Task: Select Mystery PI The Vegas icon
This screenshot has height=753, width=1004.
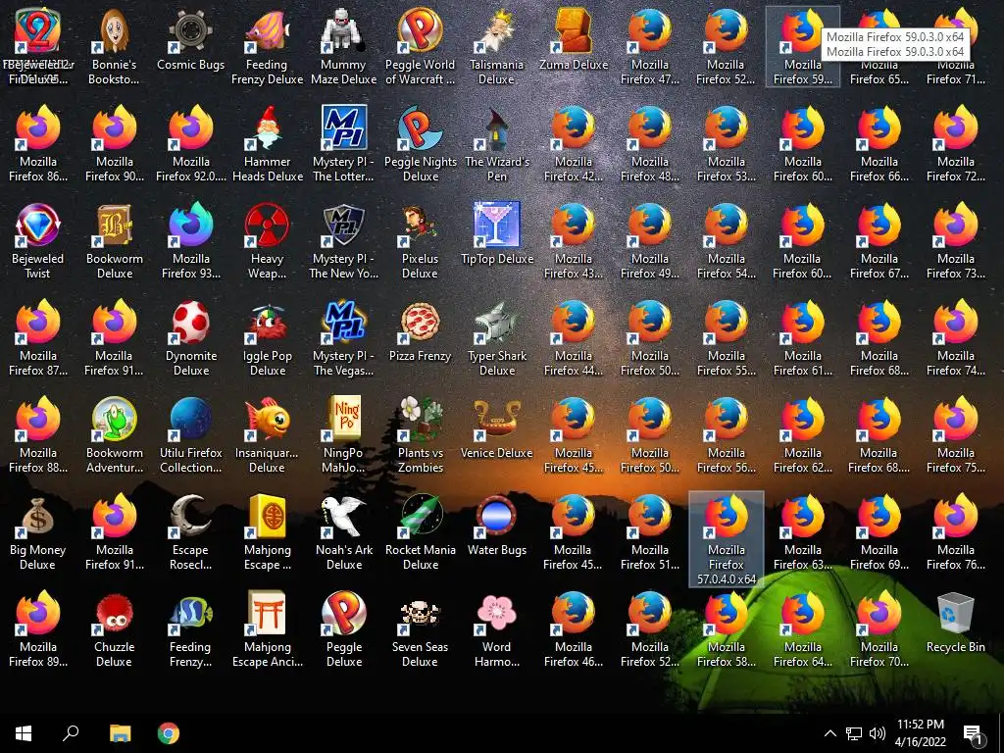Action: click(344, 337)
